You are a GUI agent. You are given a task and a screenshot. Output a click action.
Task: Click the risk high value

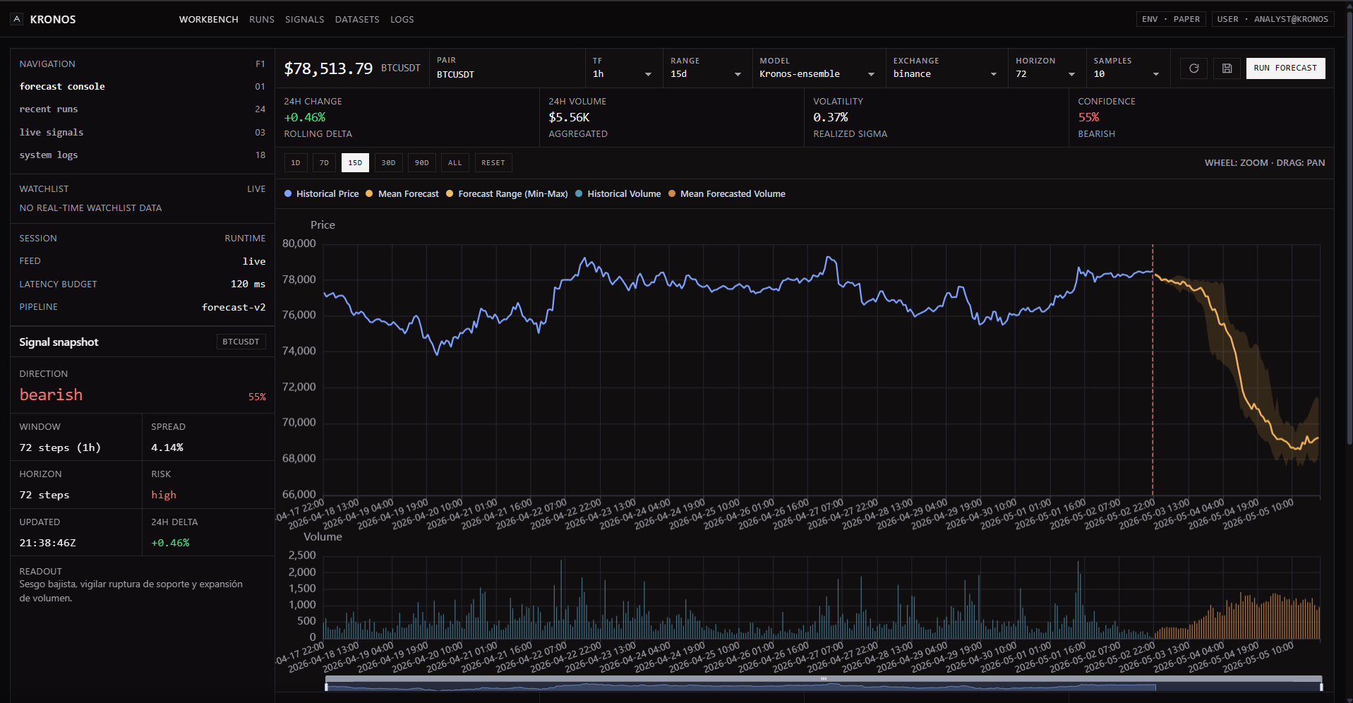[164, 495]
